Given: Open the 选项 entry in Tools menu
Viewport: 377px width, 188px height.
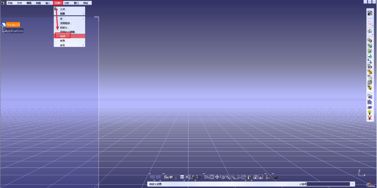Looking at the screenshot, I should tap(69, 36).
